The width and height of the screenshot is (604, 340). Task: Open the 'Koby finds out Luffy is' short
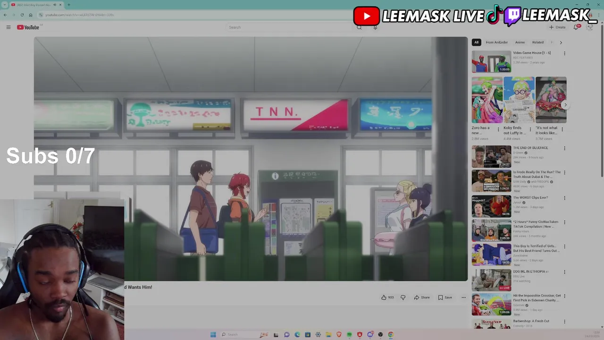(x=519, y=100)
